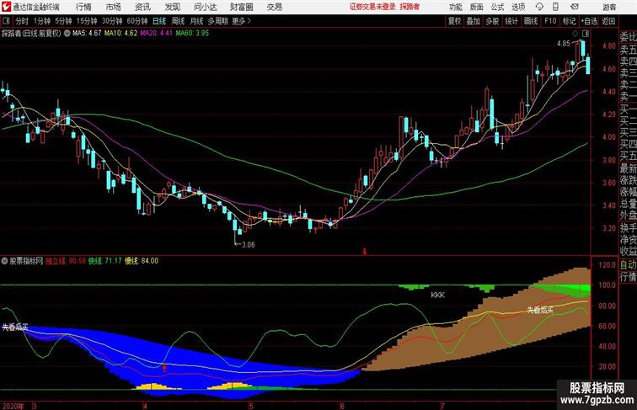This screenshot has width=637, height=410.
Task: Click the 股票指标网 indicator name label
Action: click(x=26, y=261)
